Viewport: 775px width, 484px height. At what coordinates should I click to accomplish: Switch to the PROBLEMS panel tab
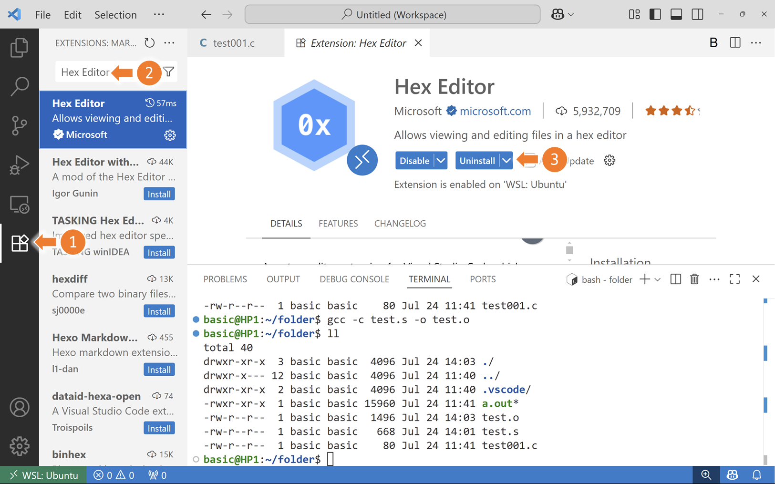point(225,279)
